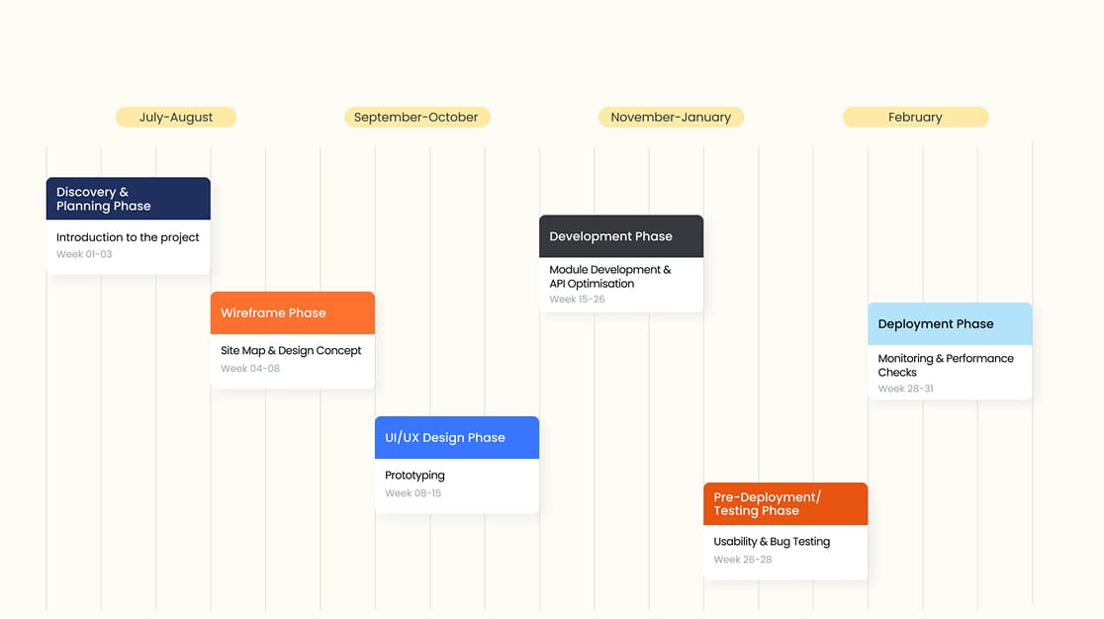Click the dark Development Phase header
This screenshot has height=619, width=1104.
pyautogui.click(x=620, y=237)
